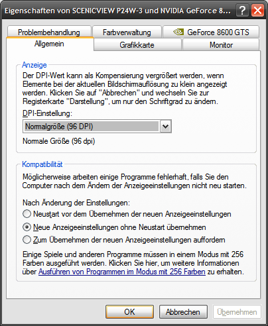Click the NVIDIA logo icon on tab

[x=178, y=32]
